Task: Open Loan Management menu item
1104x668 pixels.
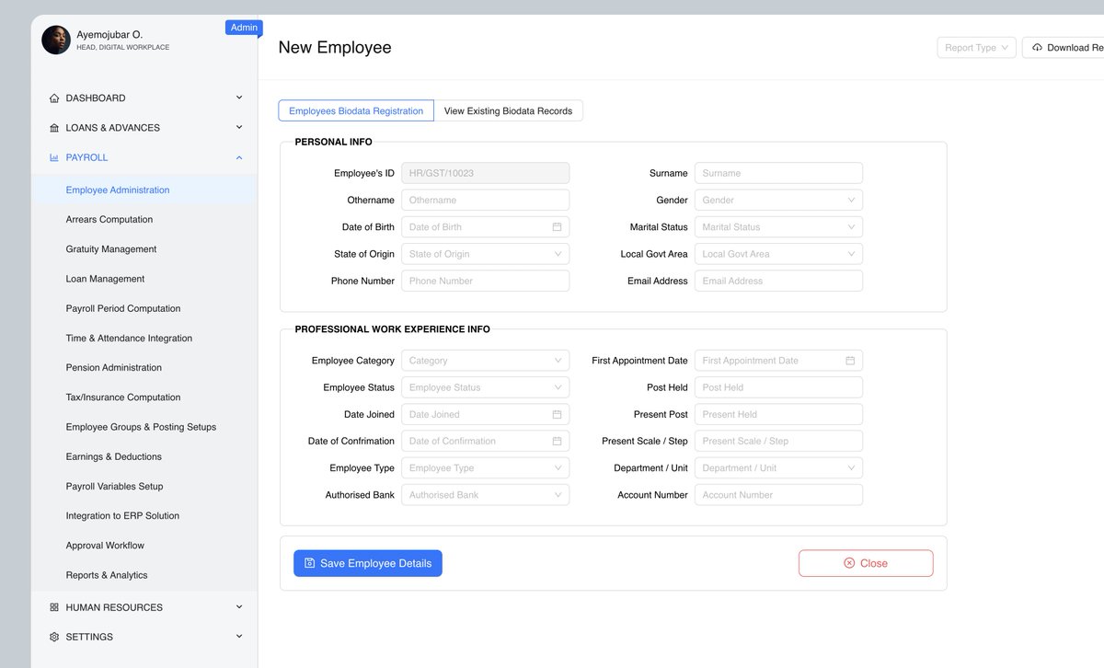Action: pos(144,279)
